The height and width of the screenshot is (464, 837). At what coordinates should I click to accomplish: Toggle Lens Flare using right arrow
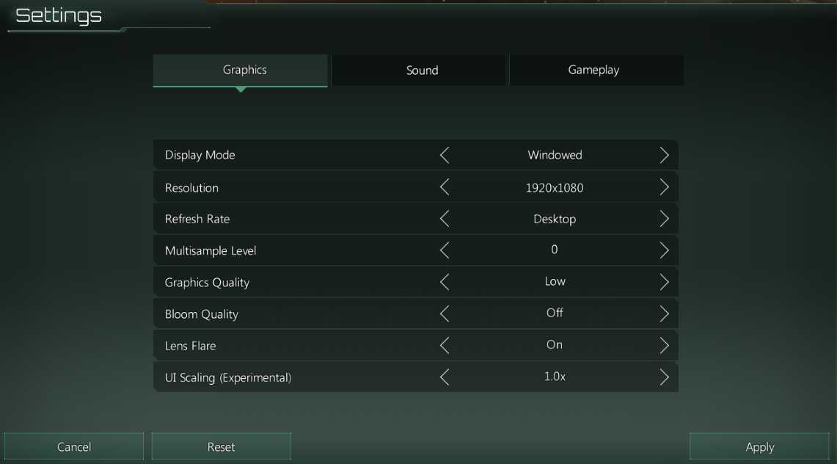point(664,345)
